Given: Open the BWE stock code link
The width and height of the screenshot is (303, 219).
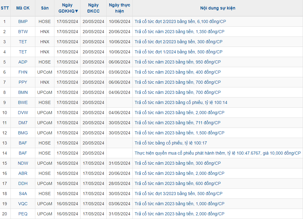Looking at the screenshot, I should point(23,103).
